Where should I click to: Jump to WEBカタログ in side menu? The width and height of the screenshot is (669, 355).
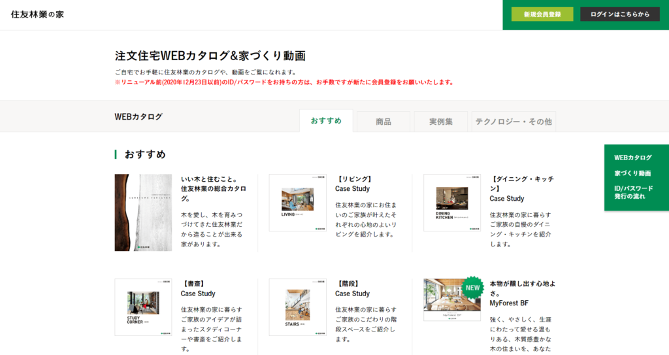point(632,158)
